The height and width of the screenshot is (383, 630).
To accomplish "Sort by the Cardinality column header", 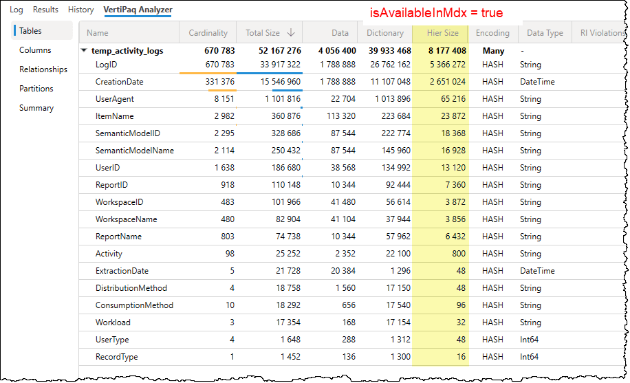I will click(208, 33).
